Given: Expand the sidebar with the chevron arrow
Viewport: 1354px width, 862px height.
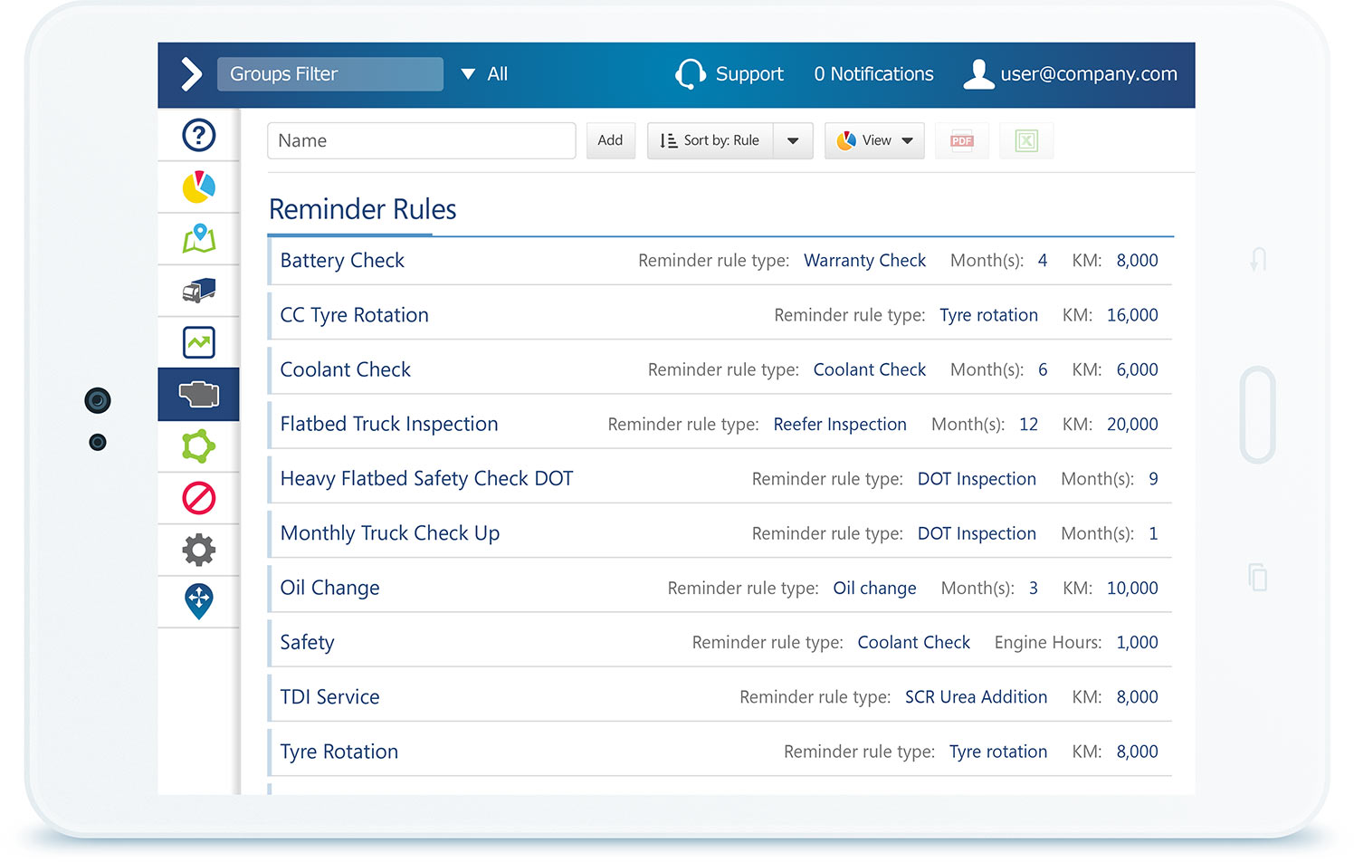Looking at the screenshot, I should 191,74.
